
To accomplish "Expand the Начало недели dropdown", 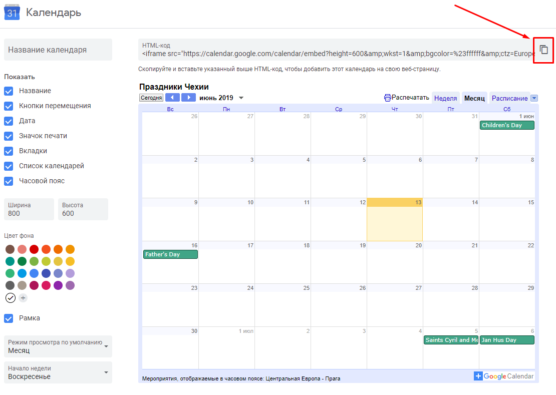I will [x=58, y=372].
